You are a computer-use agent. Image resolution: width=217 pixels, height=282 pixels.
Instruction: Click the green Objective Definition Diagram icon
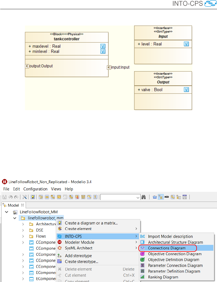143,259
